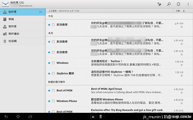Compose a new email

[159, 4]
